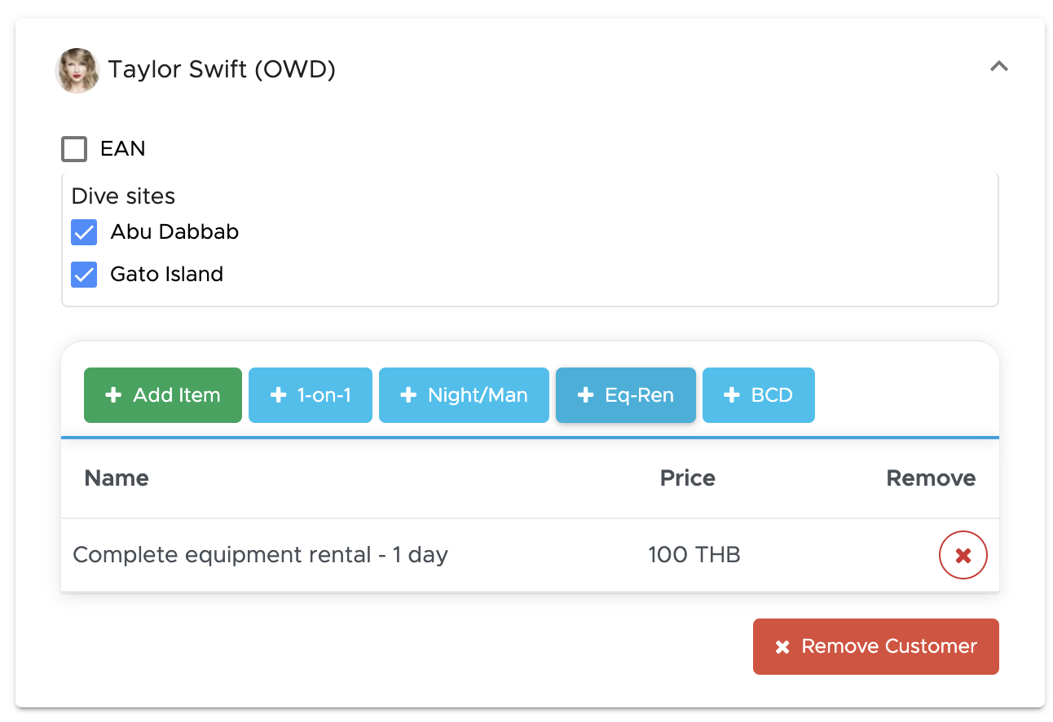Viewport: 1053px width, 722px height.
Task: Add a BCD rental item
Action: pos(759,395)
